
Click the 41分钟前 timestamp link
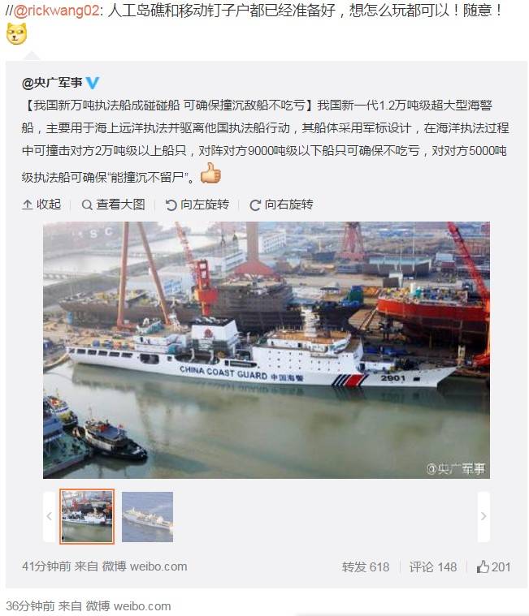click(x=46, y=566)
